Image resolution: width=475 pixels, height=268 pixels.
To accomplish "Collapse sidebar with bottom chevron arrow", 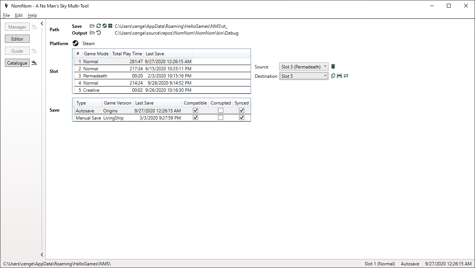I will tap(42, 254).
